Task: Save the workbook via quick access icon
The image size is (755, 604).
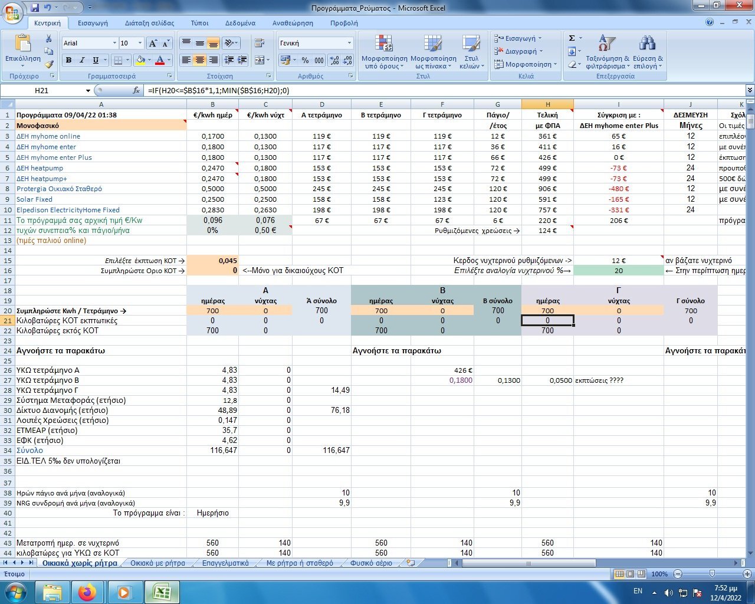Action: coord(35,8)
